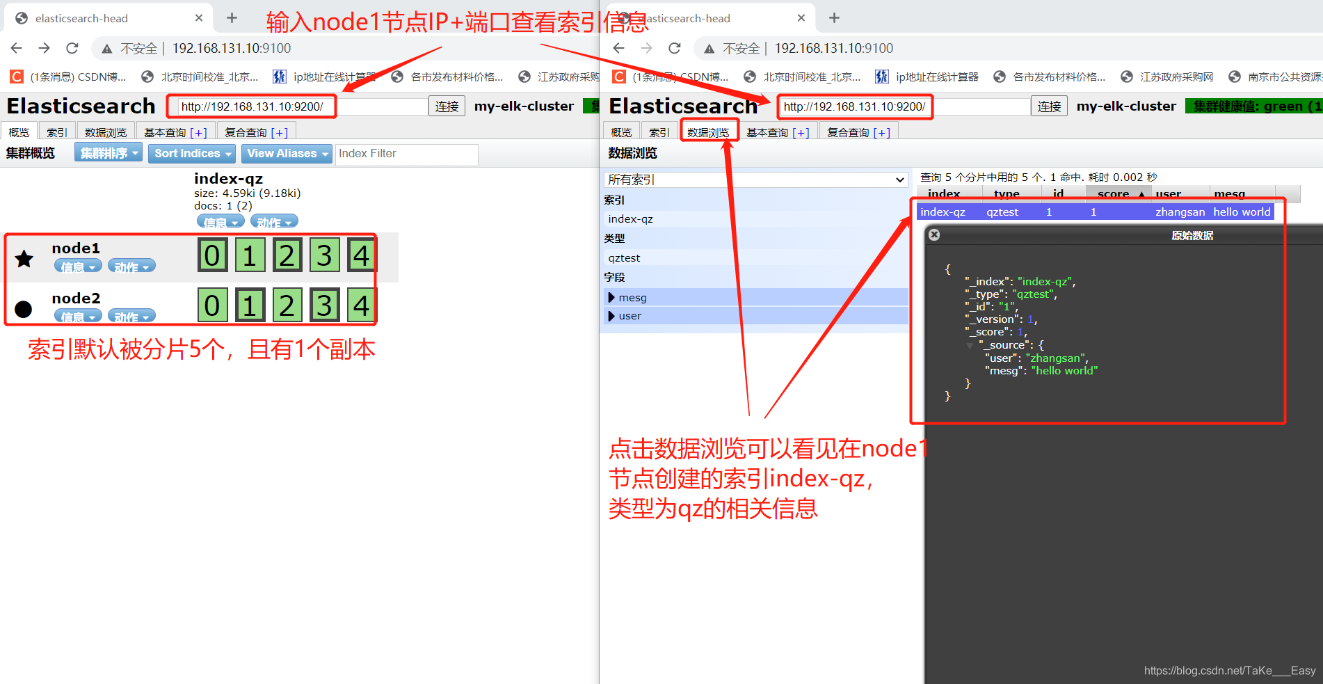Close elasticsearch-head tab in right window
The height and width of the screenshot is (684, 1323).
pos(801,18)
